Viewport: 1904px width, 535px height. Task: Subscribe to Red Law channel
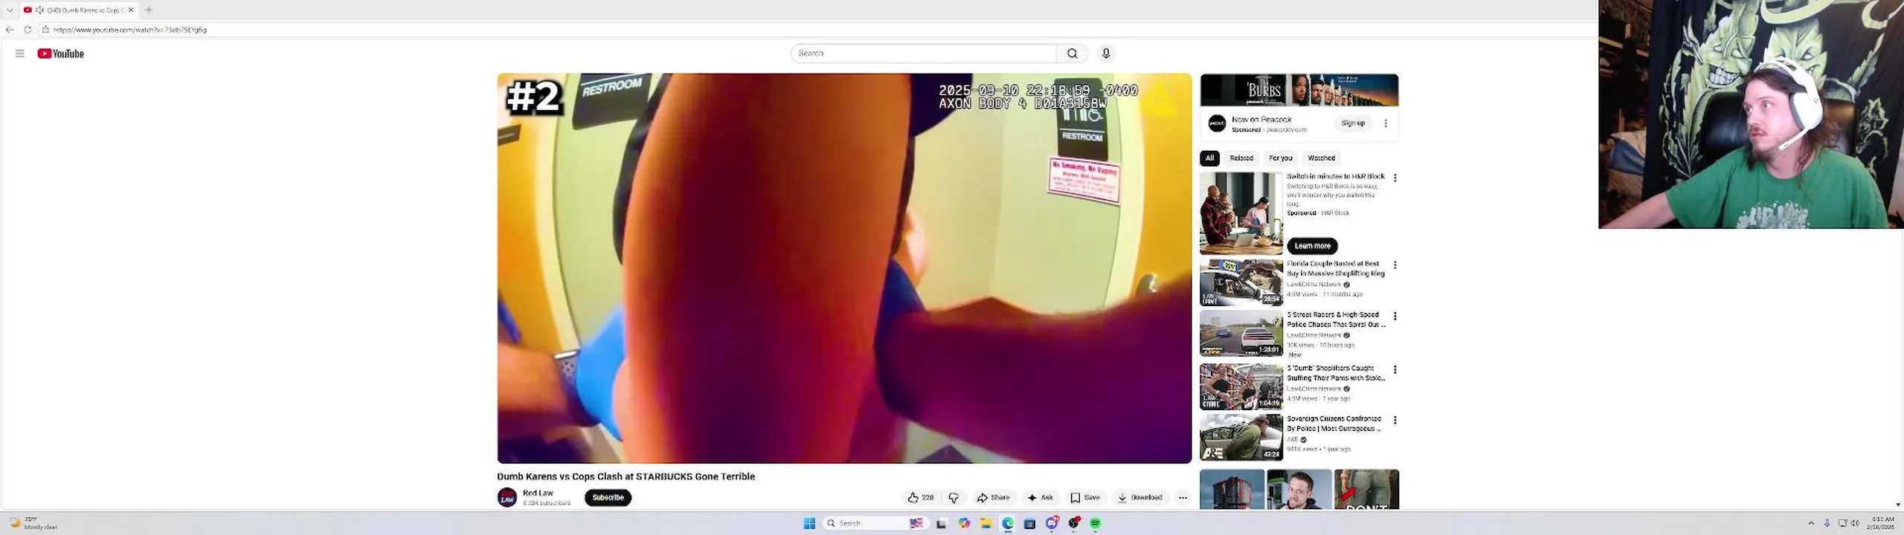[608, 498]
